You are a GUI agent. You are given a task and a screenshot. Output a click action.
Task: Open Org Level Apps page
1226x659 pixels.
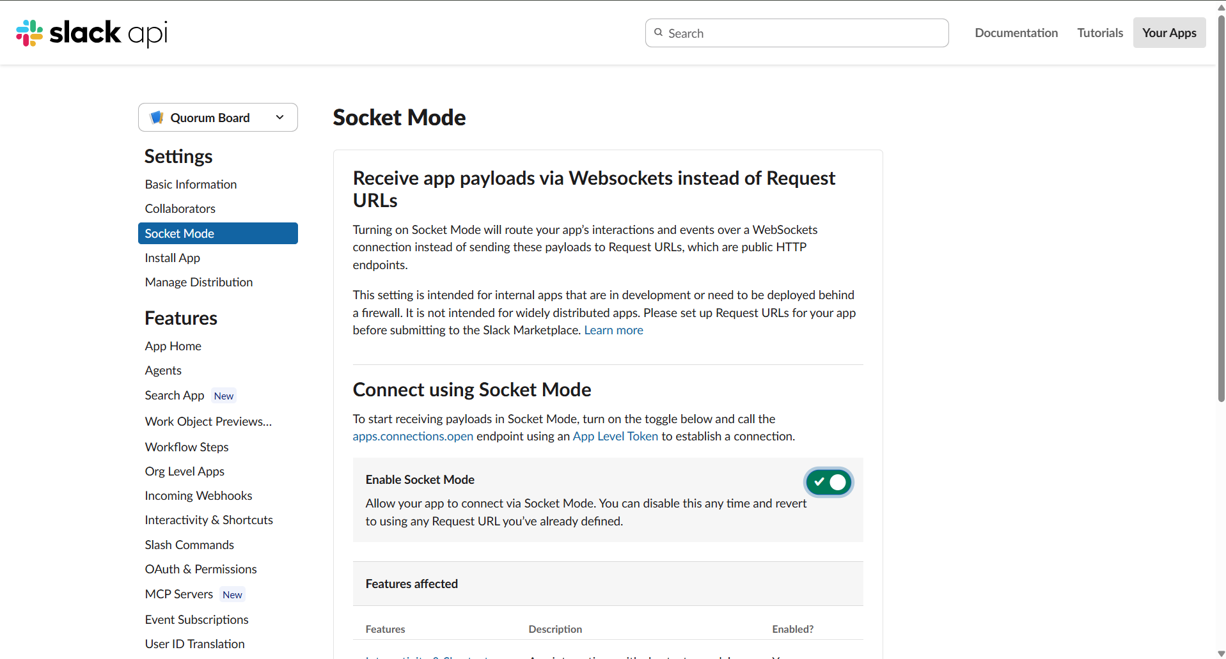pyautogui.click(x=185, y=471)
